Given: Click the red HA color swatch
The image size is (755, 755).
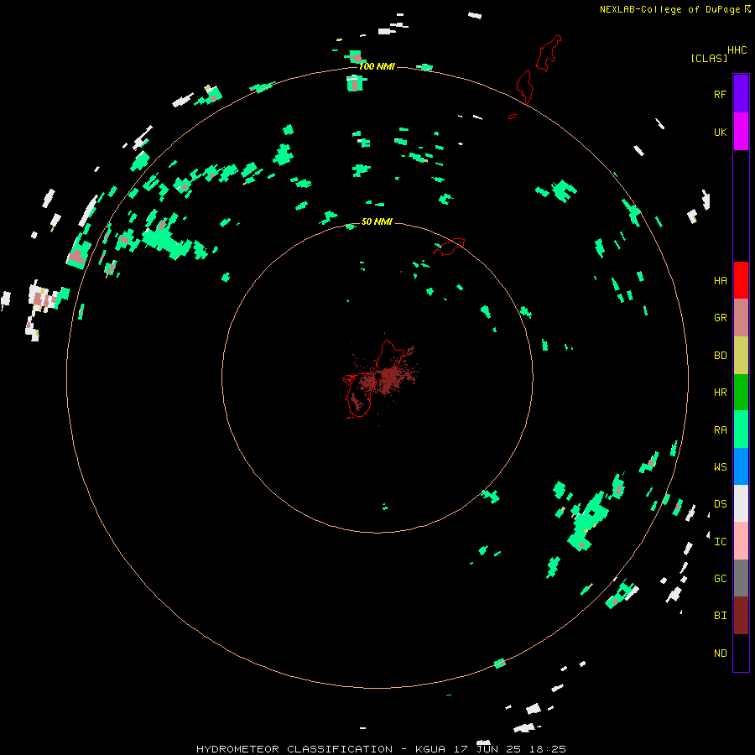Looking at the screenshot, I should coord(741,280).
